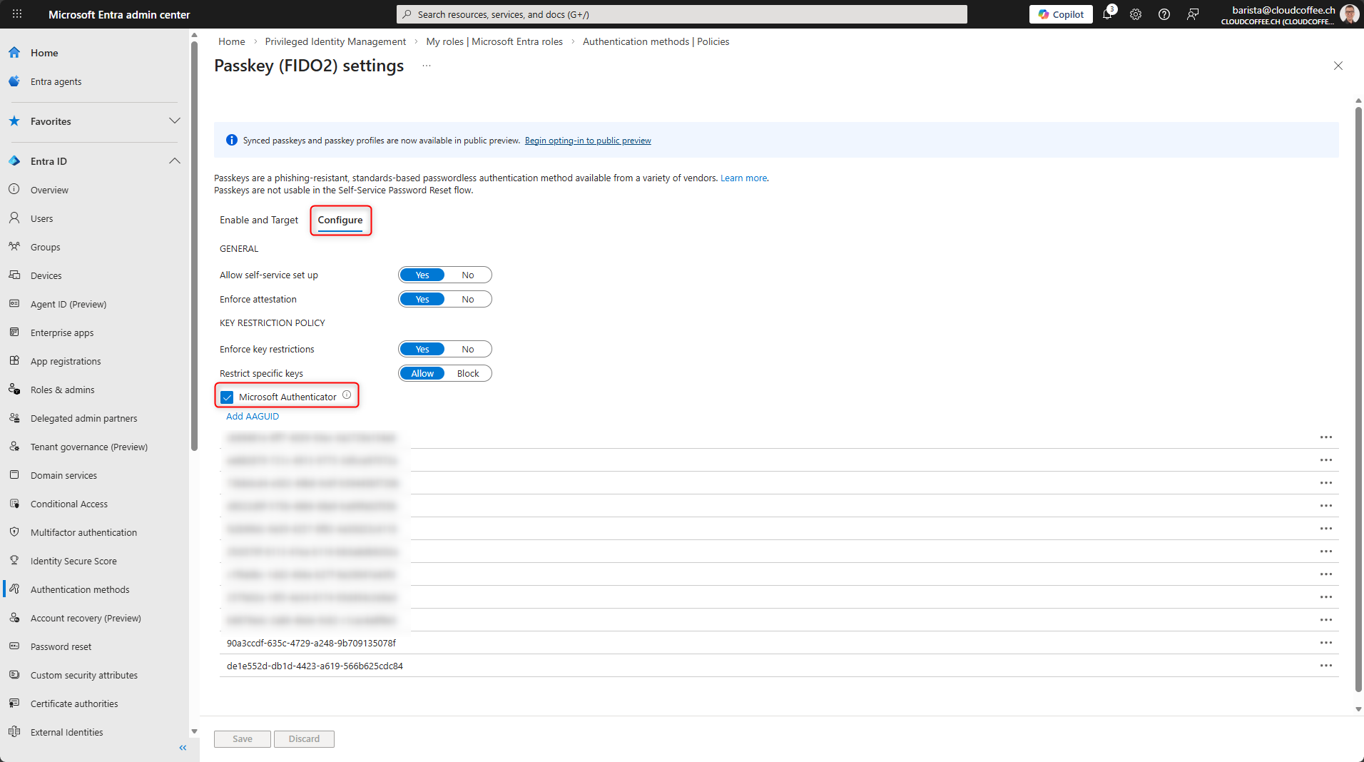Open Conditional Access in the sidebar
Viewport: 1364px width, 762px height.
coord(69,504)
